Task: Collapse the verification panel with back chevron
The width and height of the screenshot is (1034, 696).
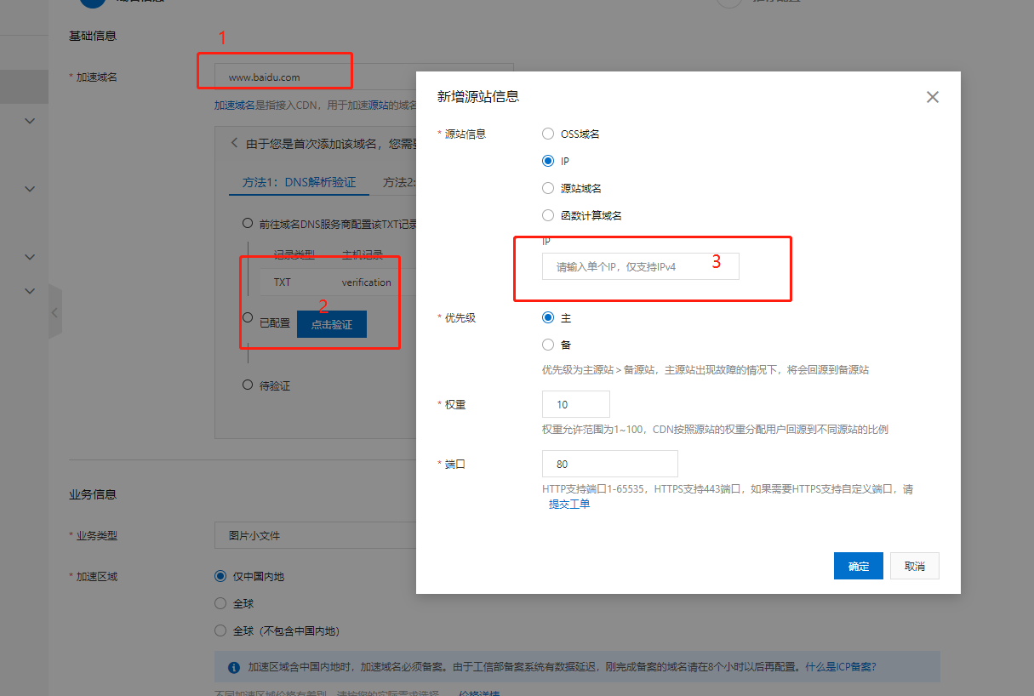Action: point(235,144)
